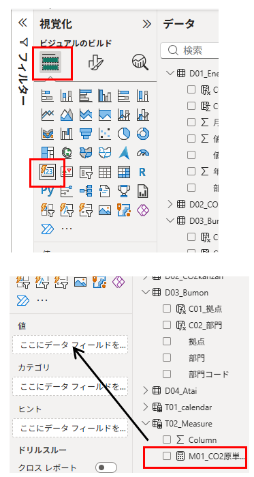Viewport: 254px width, 477px height.
Task: Pick the 100% stacked bar chart visual
Action: click(123, 96)
